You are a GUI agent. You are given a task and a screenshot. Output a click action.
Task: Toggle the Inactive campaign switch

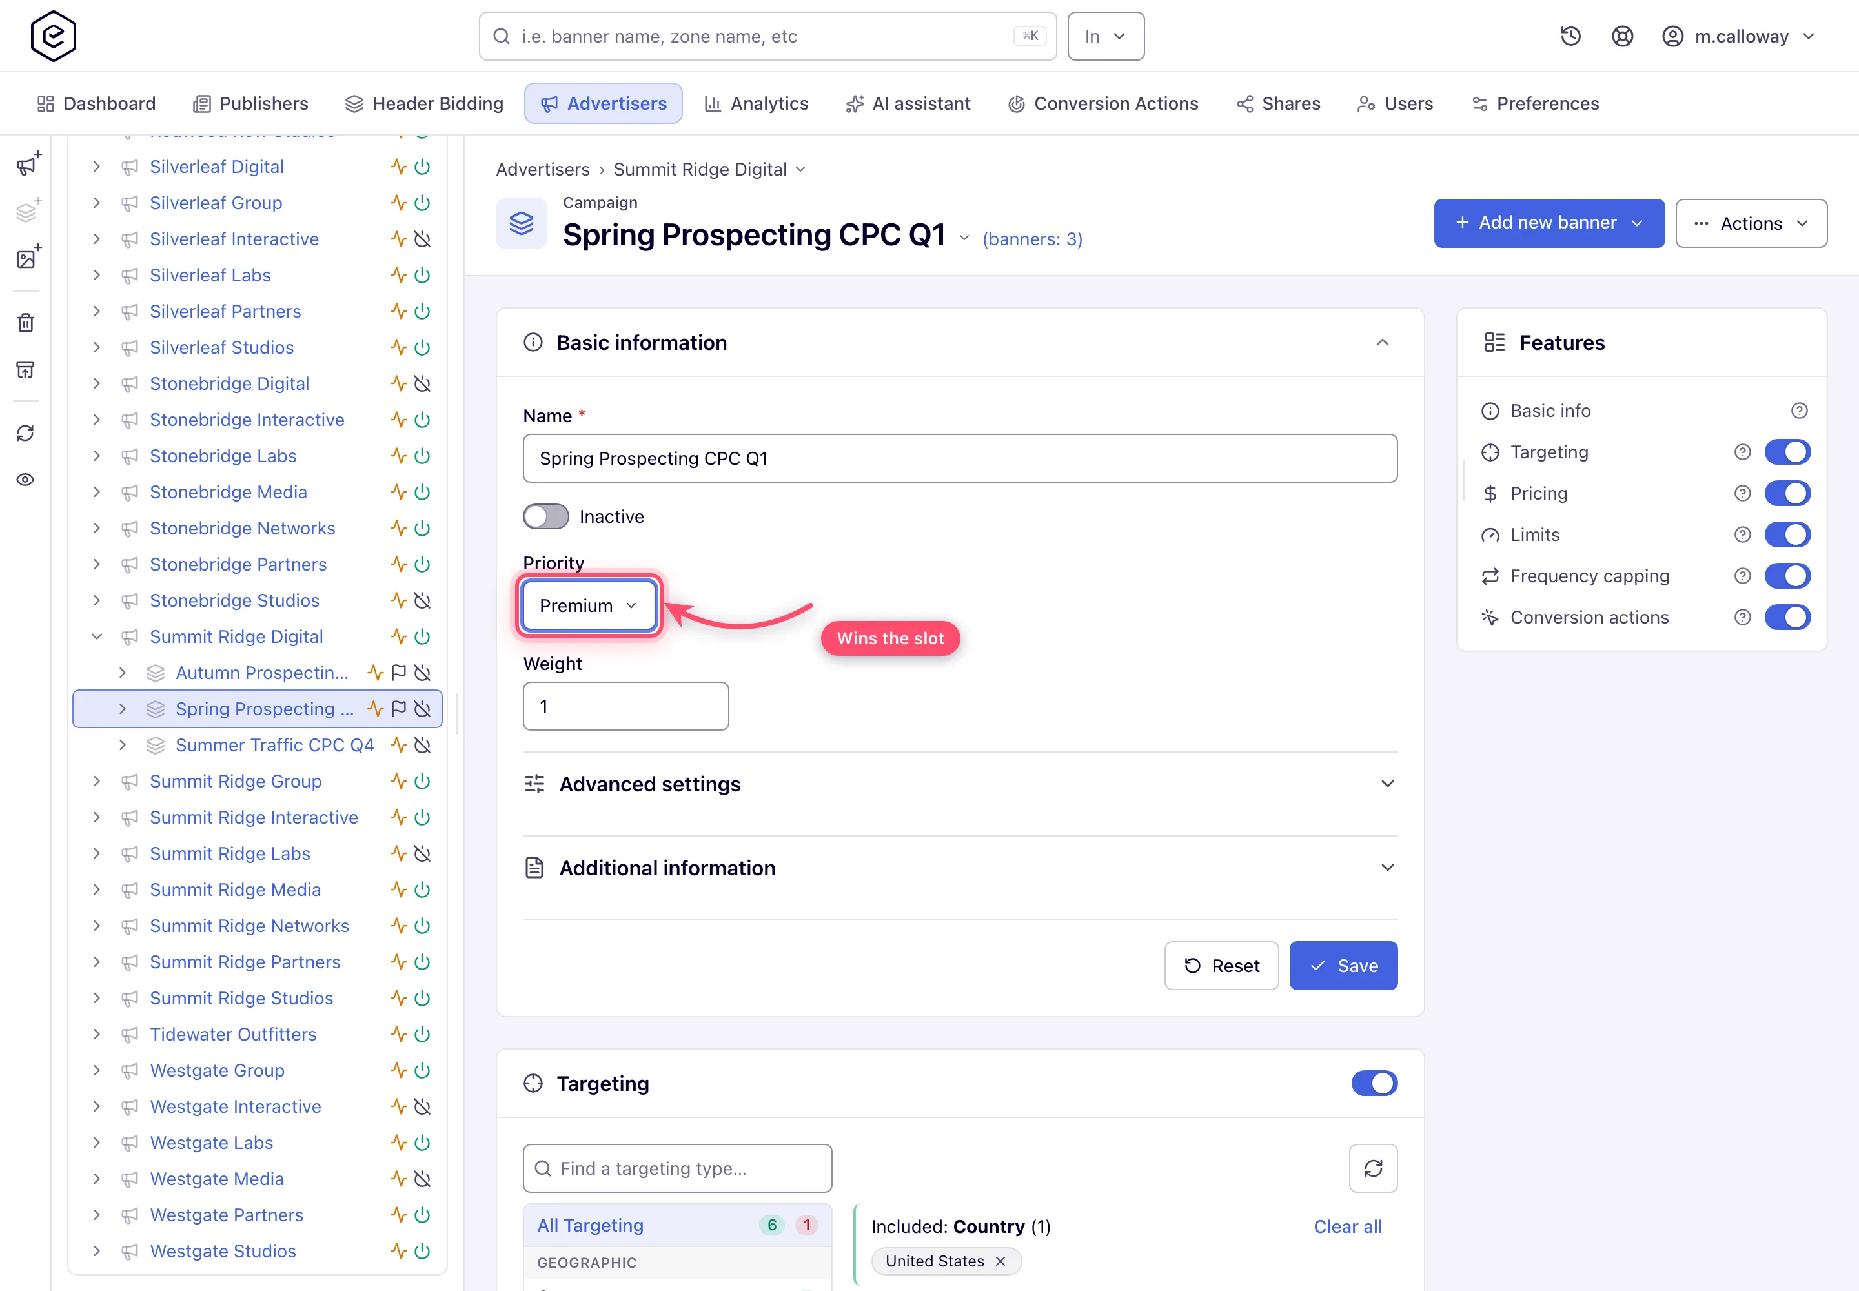546,517
